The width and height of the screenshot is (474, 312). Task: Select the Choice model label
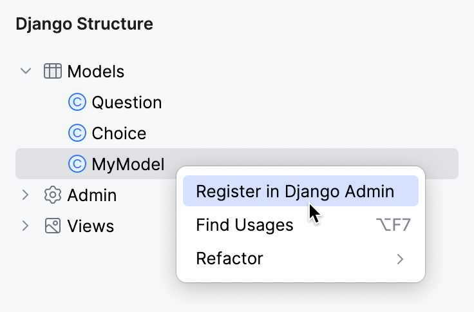[x=119, y=133]
